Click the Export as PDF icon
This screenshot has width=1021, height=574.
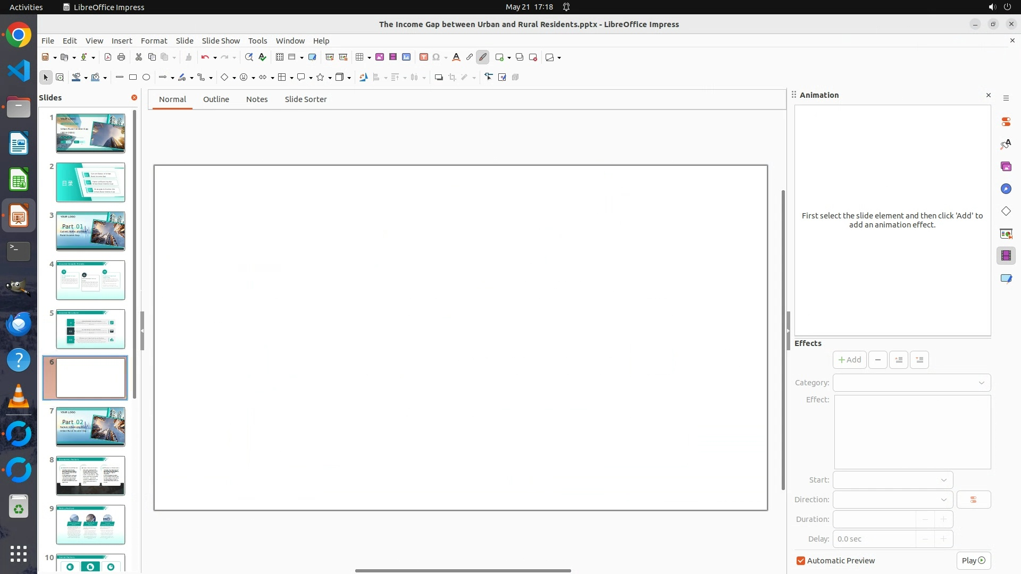[x=108, y=57]
